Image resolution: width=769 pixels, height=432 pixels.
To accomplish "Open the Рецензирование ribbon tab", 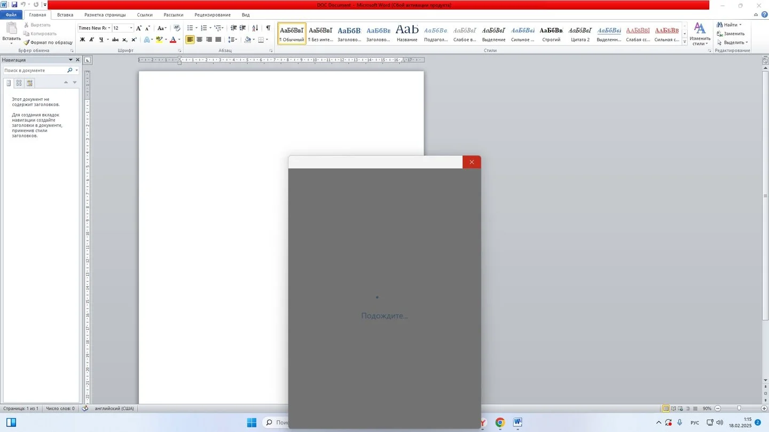I will click(213, 15).
